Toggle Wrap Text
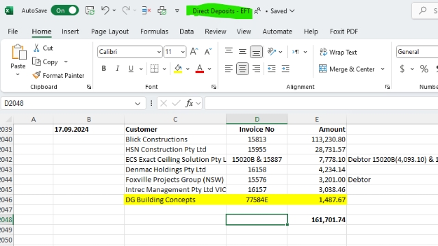 338,52
